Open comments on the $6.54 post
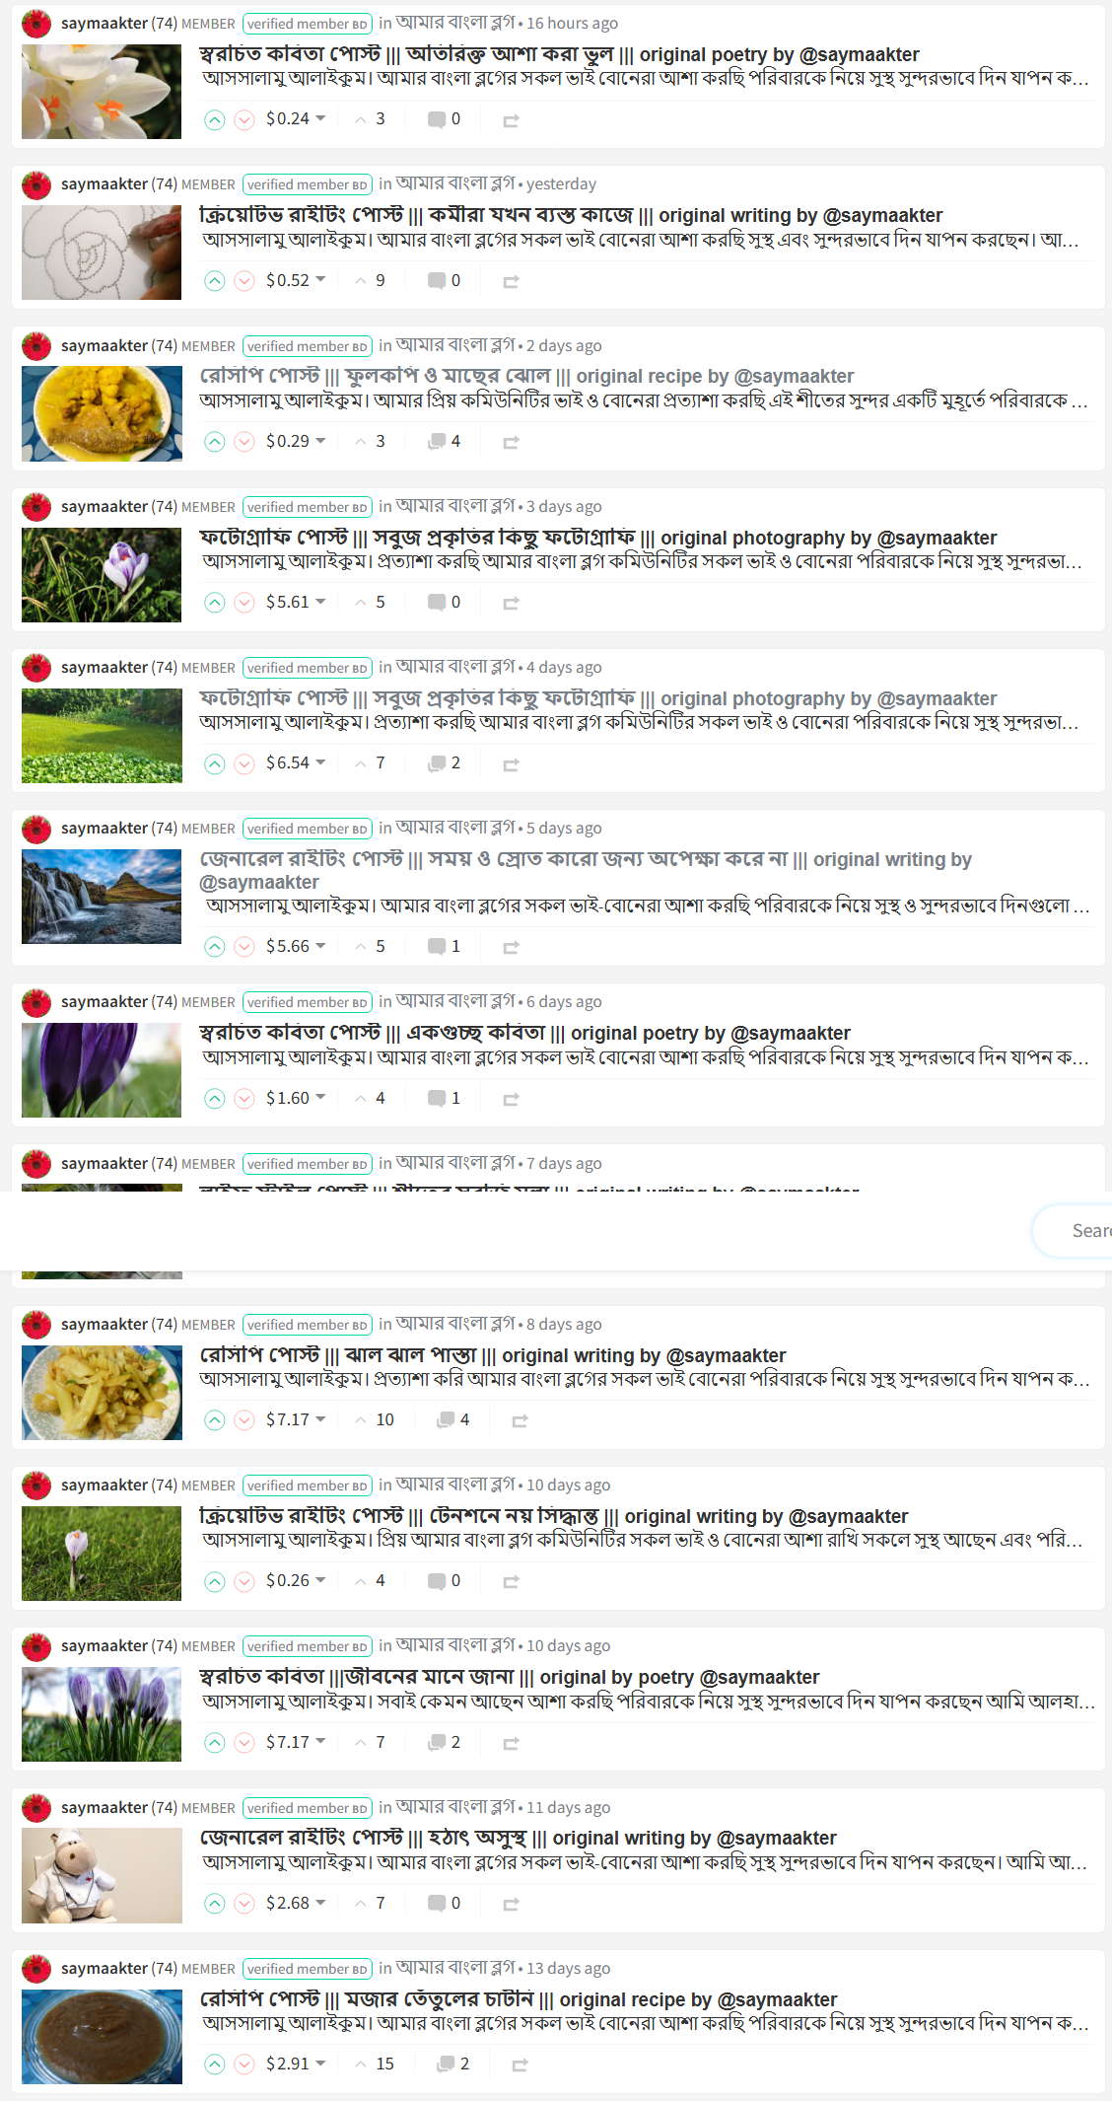Screen dimensions: 1112x2101 tap(444, 763)
